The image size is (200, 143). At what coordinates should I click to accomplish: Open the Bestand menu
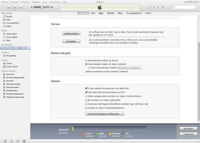[x=5, y=2]
